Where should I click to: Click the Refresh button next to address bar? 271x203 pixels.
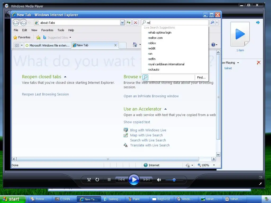tap(129, 22)
